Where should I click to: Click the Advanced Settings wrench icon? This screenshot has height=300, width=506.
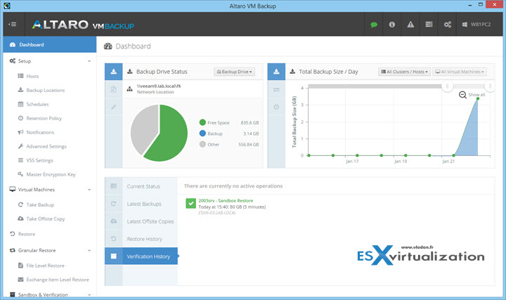(x=20, y=146)
